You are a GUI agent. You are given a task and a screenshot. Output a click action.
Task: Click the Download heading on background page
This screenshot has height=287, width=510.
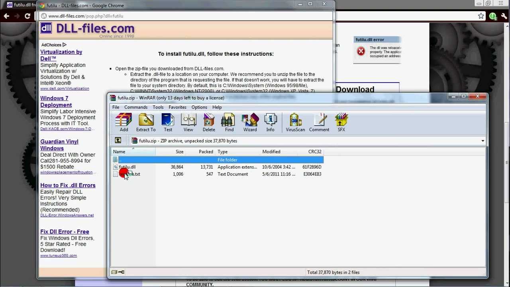click(x=355, y=89)
